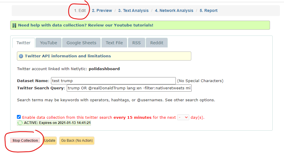Select the Reddit import tab

[x=157, y=43]
